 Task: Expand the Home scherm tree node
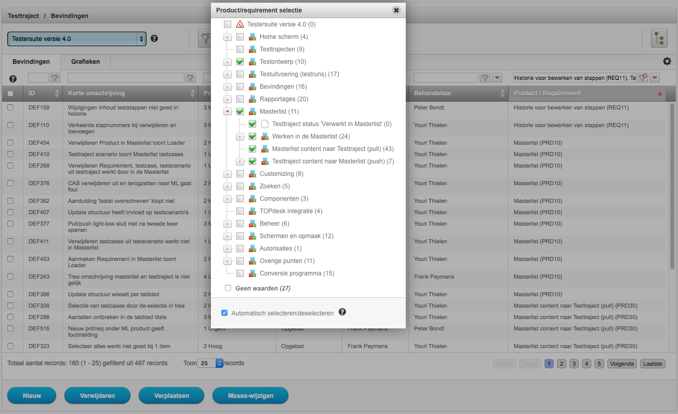pyautogui.click(x=228, y=37)
